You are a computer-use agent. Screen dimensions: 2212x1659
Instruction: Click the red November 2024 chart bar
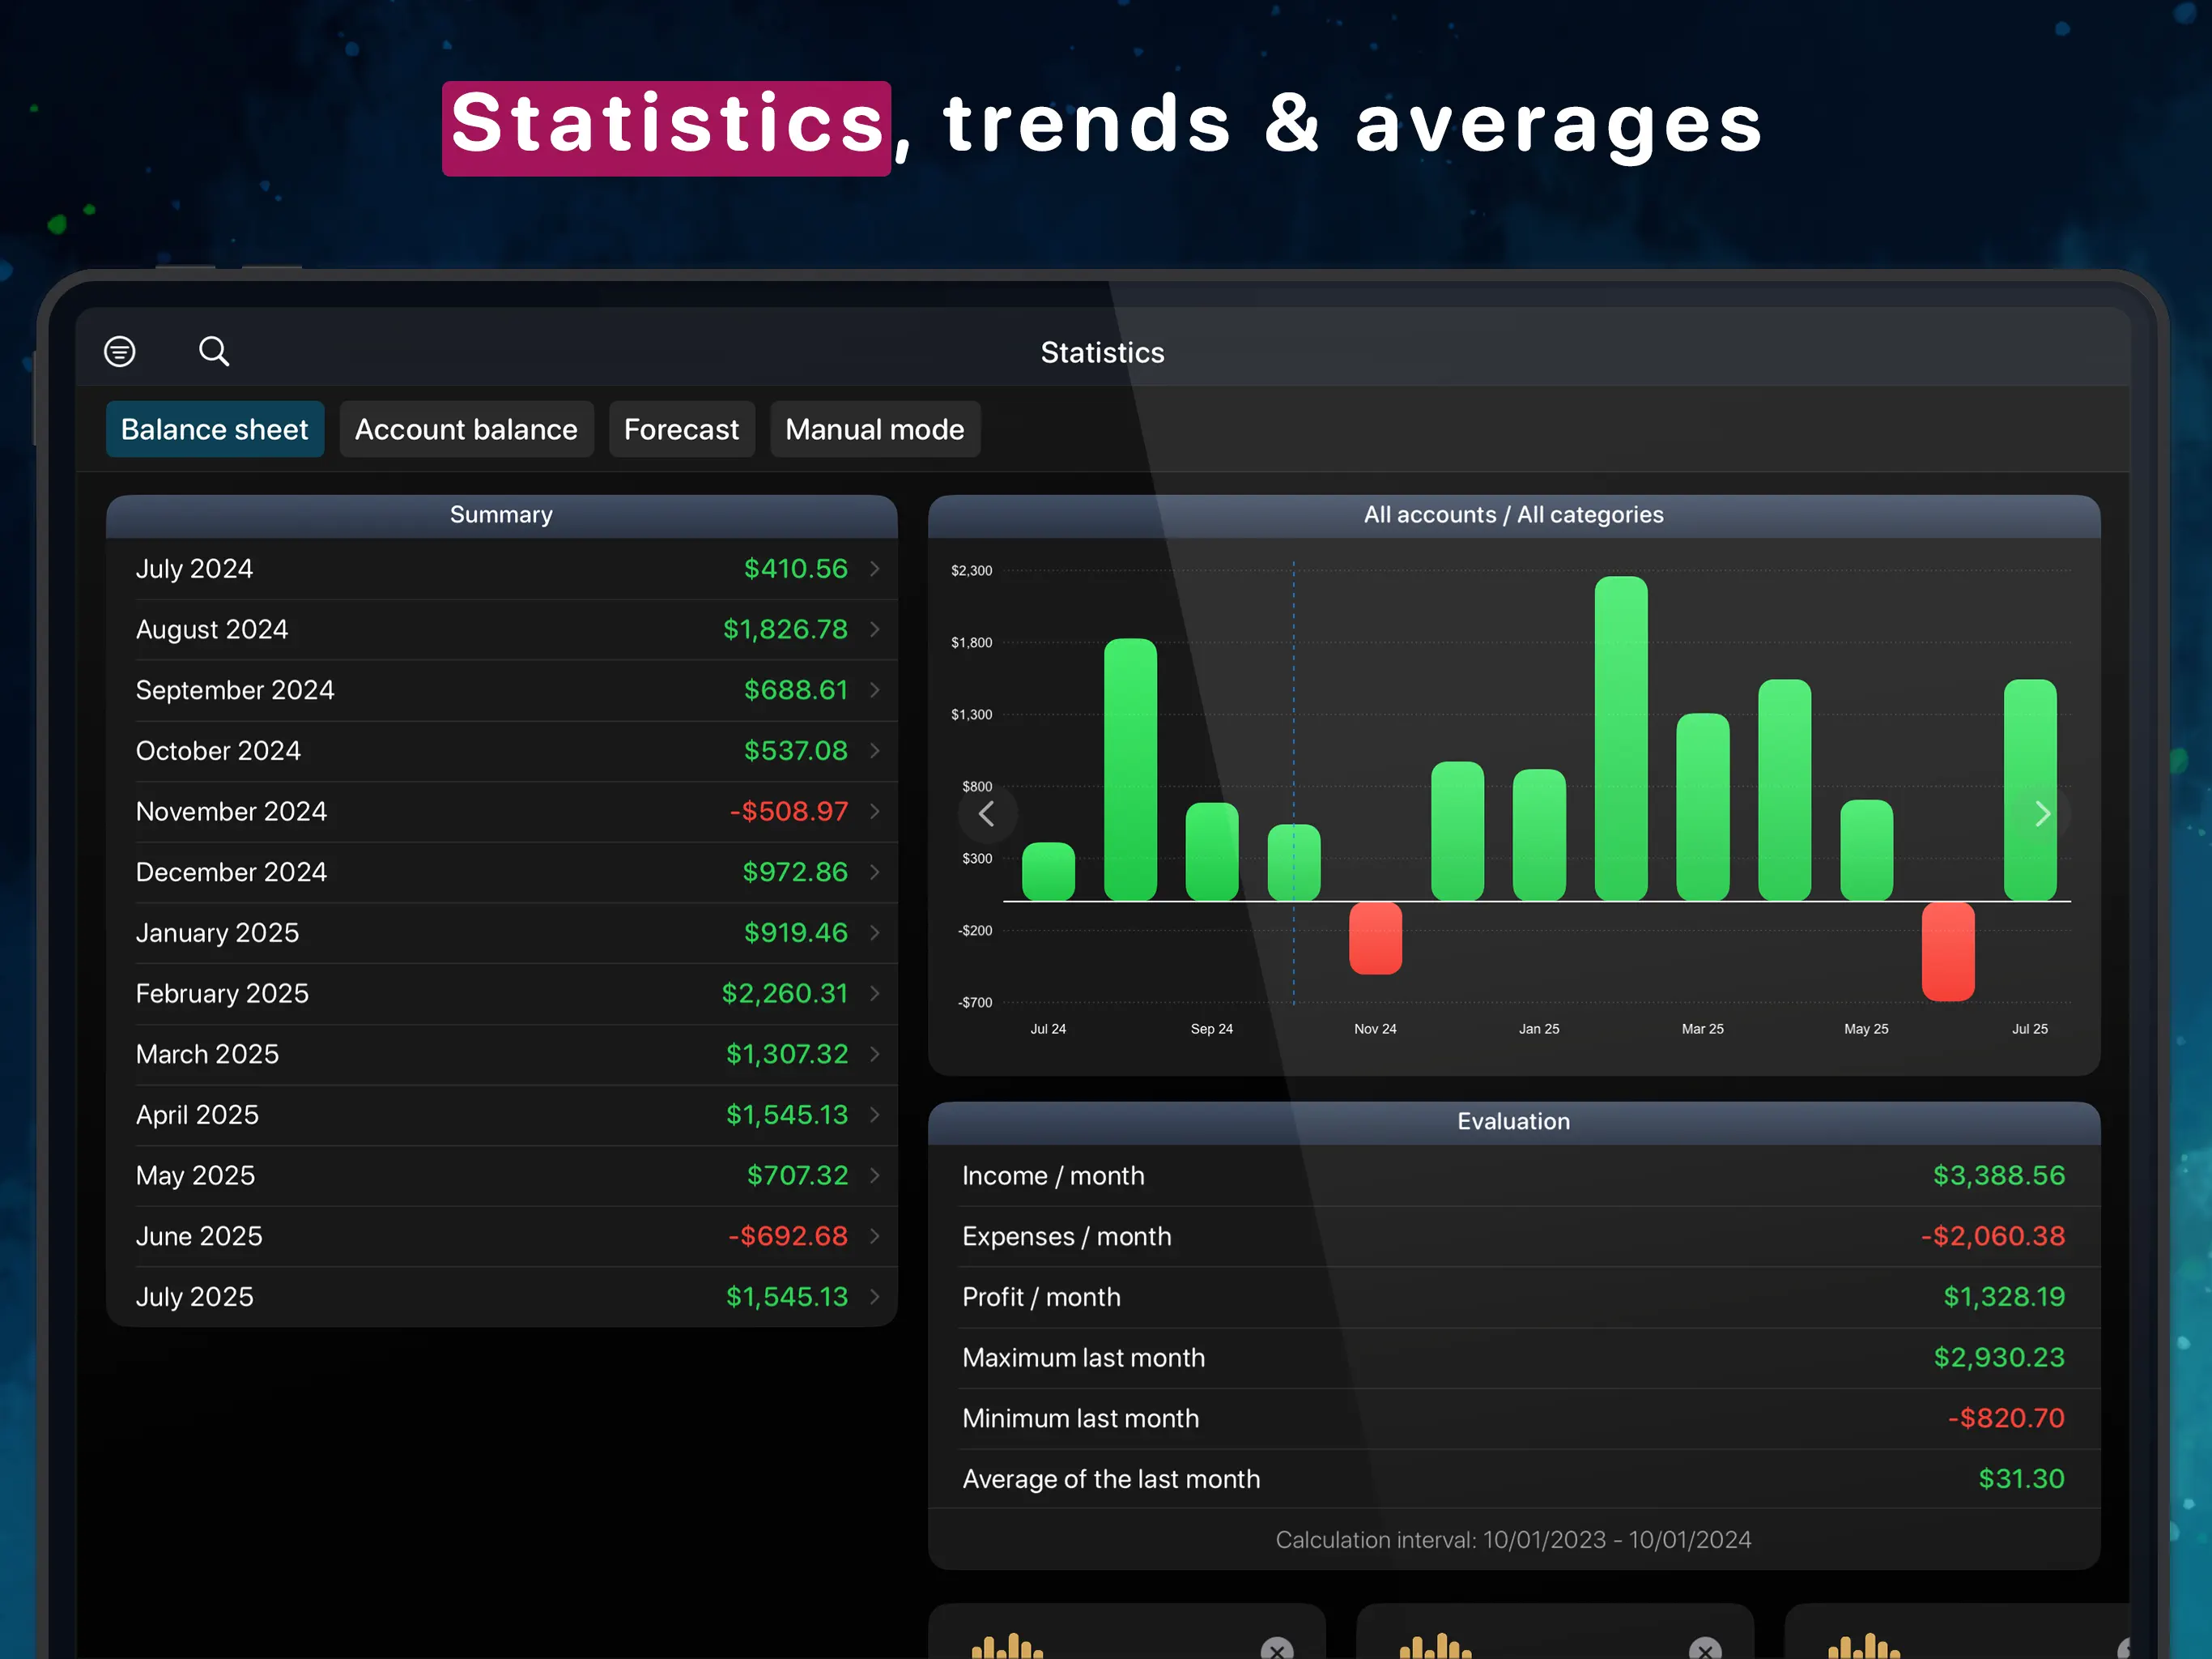1375,937
